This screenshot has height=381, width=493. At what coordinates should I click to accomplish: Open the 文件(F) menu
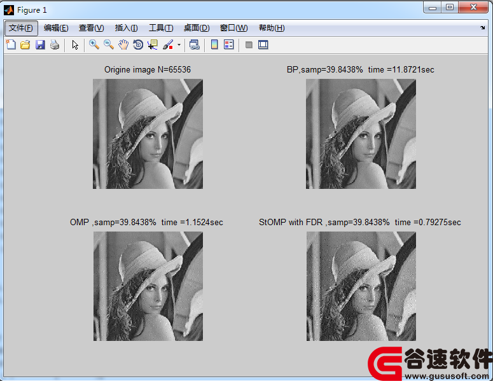(21, 28)
